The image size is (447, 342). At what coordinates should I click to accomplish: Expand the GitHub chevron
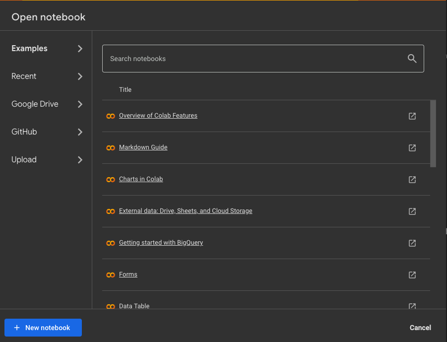pyautogui.click(x=80, y=132)
